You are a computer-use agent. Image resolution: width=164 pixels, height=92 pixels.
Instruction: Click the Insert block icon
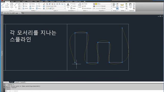80,5
